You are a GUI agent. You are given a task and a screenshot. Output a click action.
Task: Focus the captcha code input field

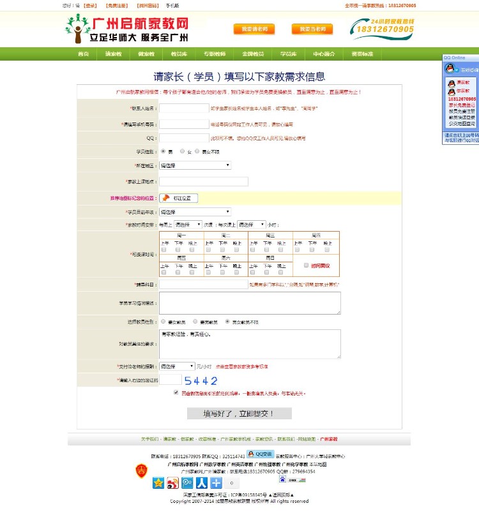tap(171, 379)
